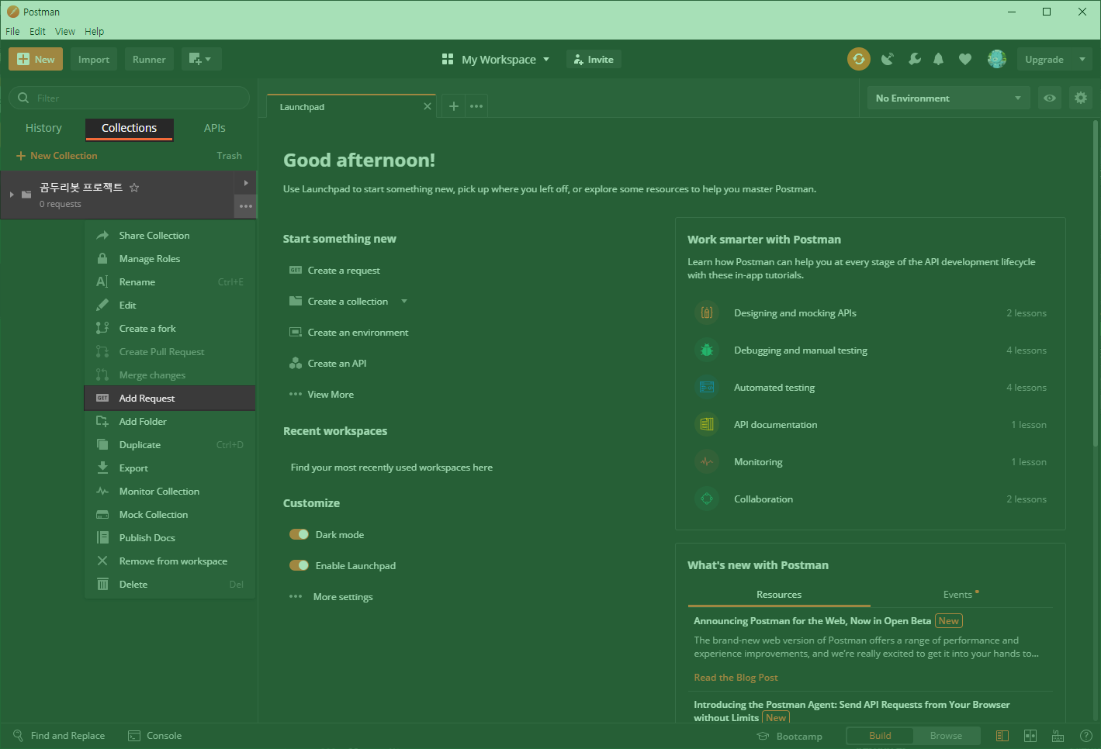Image resolution: width=1101 pixels, height=749 pixels.
Task: Click the Import button
Action: coord(94,59)
